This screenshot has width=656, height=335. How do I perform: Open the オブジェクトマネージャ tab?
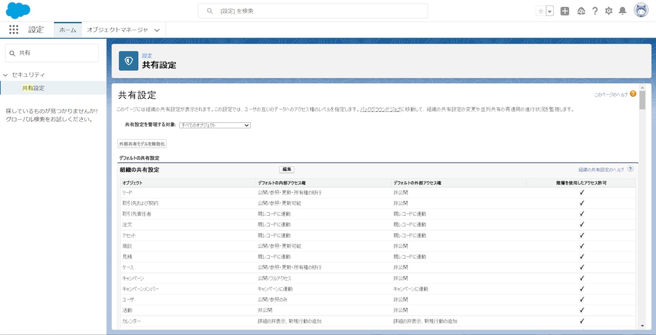tap(117, 30)
